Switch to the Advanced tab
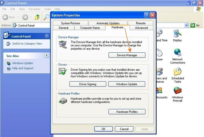This screenshot has width=204, height=137. [x=141, y=28]
